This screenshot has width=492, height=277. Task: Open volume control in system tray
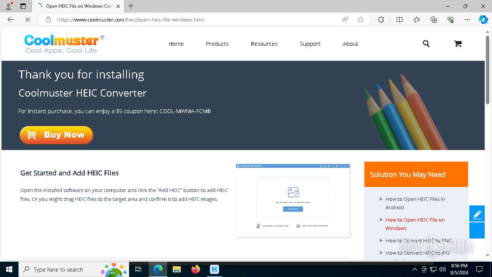tap(442, 269)
